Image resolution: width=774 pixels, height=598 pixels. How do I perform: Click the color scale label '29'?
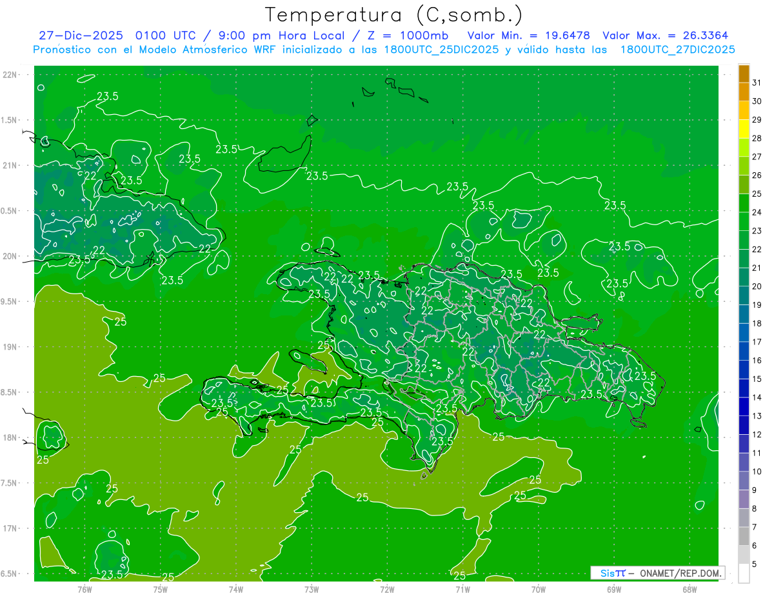click(x=757, y=120)
